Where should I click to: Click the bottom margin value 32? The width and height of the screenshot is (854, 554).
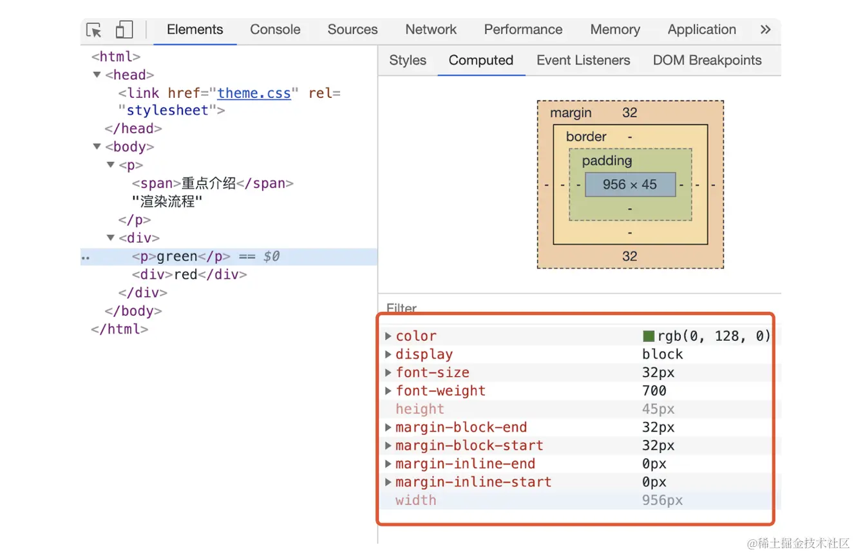(x=630, y=256)
